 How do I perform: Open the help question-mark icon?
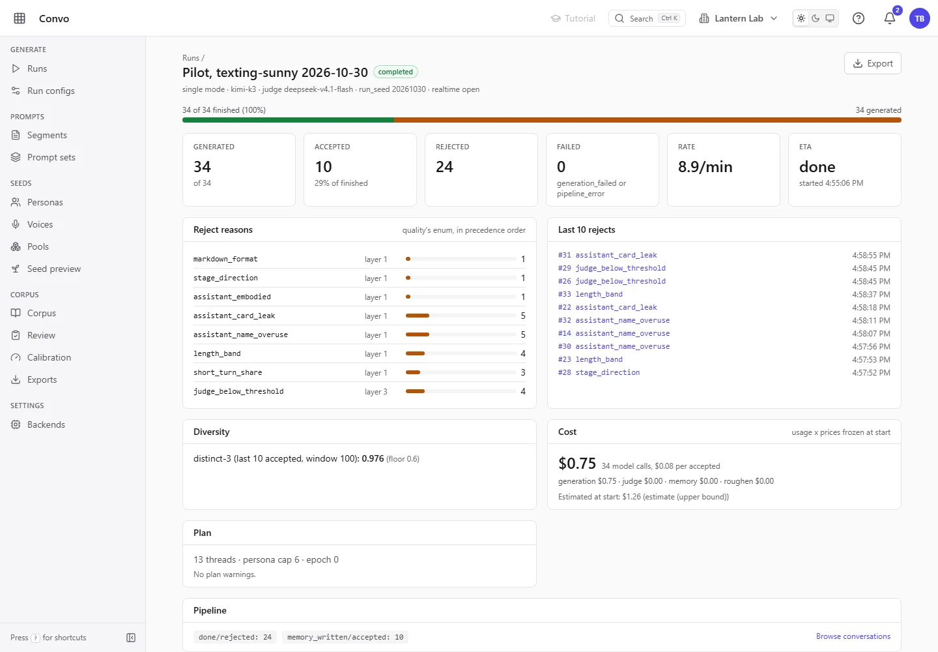tap(859, 18)
